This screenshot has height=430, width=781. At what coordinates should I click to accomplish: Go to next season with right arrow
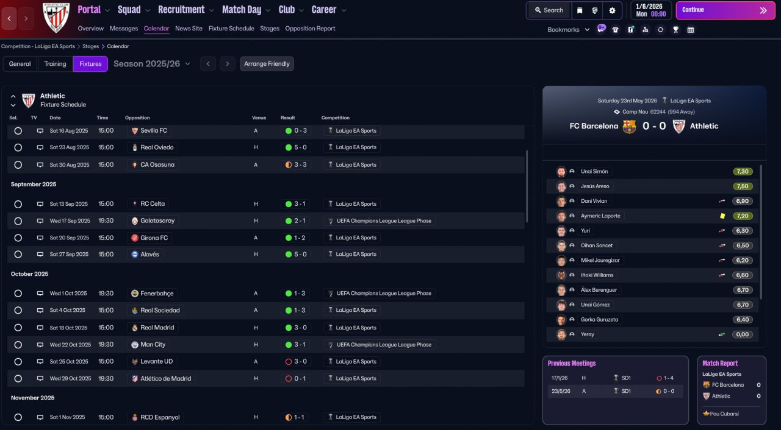pyautogui.click(x=228, y=64)
